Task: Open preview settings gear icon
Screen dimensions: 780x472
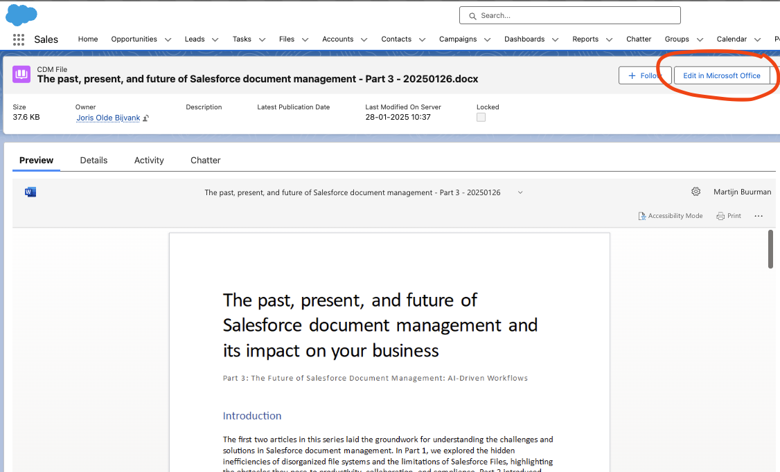Action: pos(696,192)
